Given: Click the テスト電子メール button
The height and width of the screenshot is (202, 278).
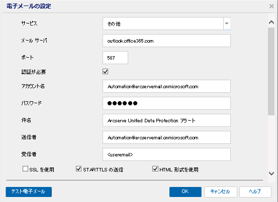Looking at the screenshot, I should pos(29,192).
